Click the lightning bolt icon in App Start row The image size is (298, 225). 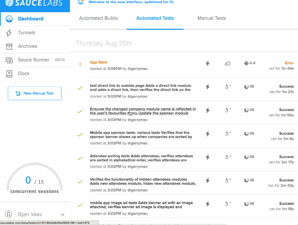(208, 63)
